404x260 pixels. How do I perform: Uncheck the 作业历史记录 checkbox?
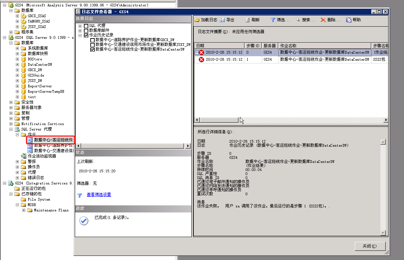(x=86, y=35)
